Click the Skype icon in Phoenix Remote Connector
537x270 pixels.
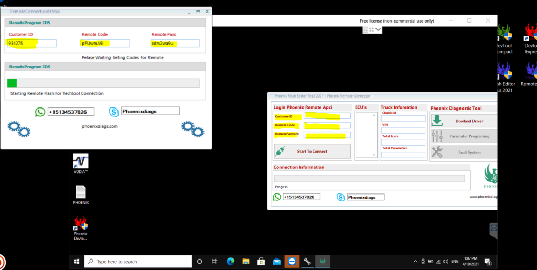(x=341, y=197)
